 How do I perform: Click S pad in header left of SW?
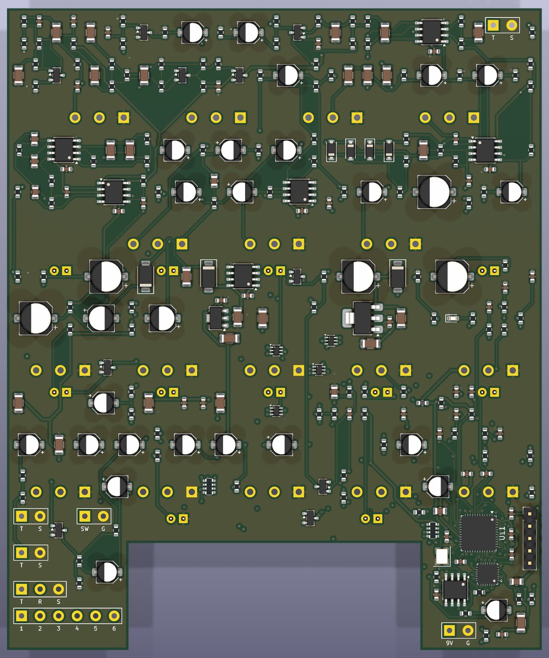[40, 516]
